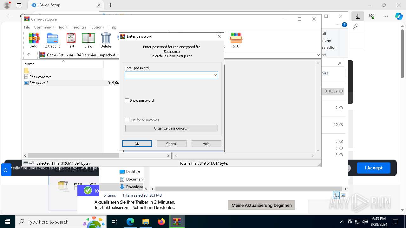The height and width of the screenshot is (228, 406).
Task: Click the search magnifier in Explorer window
Action: (339, 63)
